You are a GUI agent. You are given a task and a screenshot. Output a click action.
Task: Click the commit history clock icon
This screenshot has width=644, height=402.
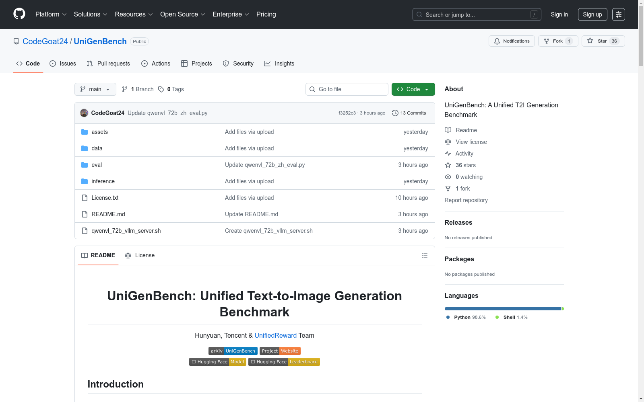395,113
